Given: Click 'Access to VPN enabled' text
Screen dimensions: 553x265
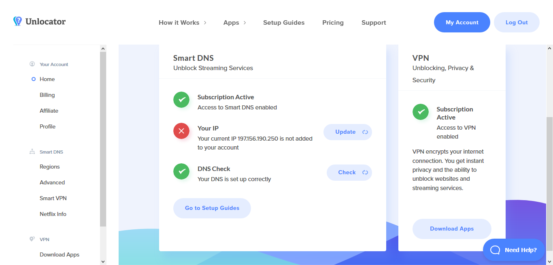Looking at the screenshot, I should pos(456,132).
